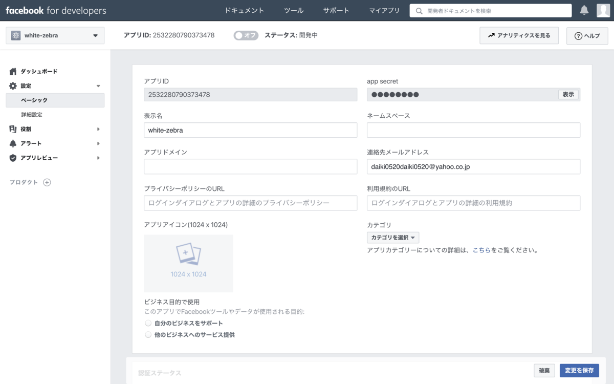Click the alerts bell icon in sidebar

pos(13,143)
